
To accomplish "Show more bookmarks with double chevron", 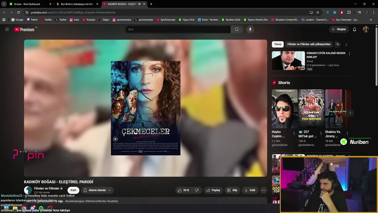I will click(371, 20).
